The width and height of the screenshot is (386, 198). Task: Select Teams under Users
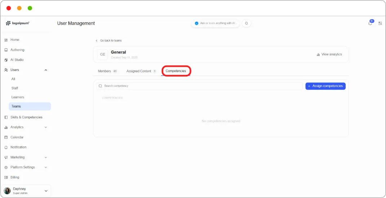pos(30,106)
